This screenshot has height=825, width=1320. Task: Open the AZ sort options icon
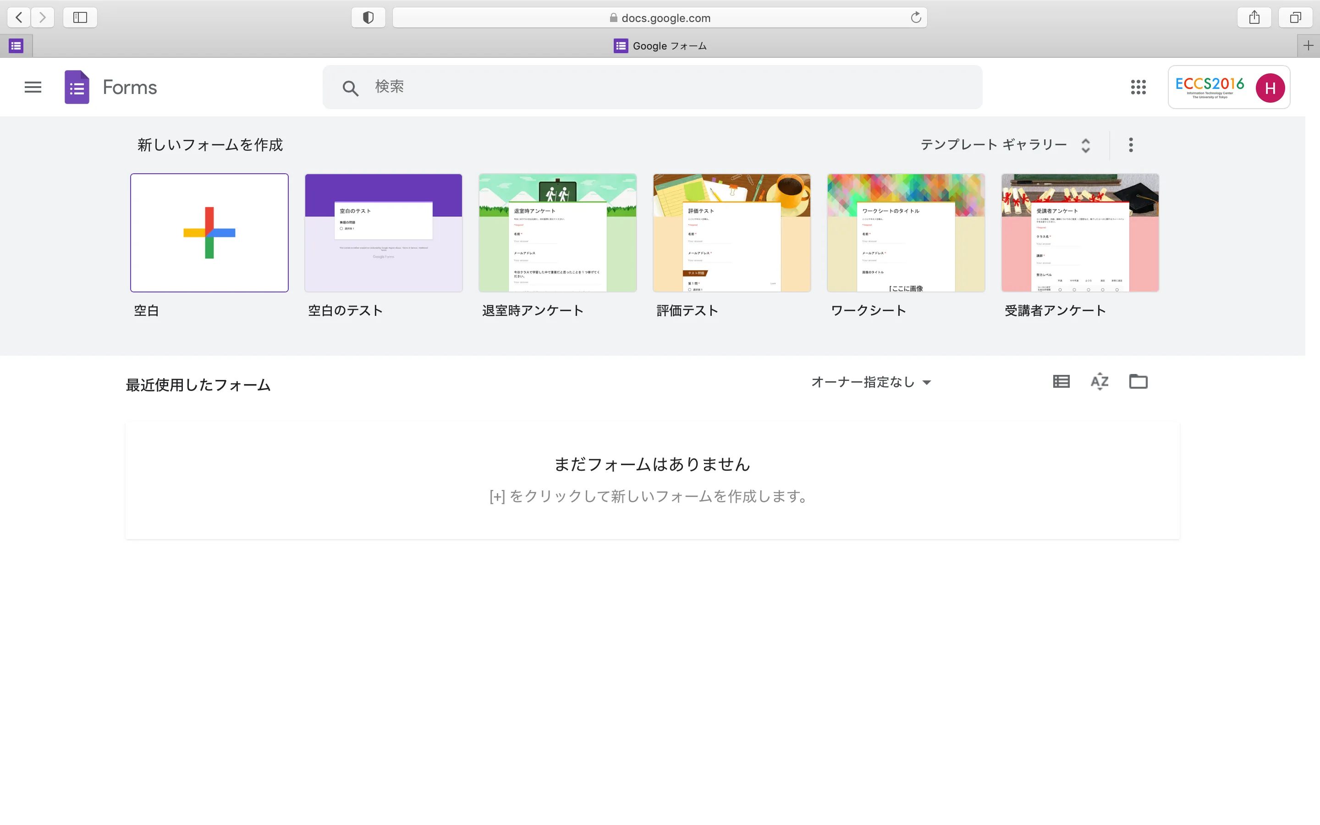click(1099, 381)
